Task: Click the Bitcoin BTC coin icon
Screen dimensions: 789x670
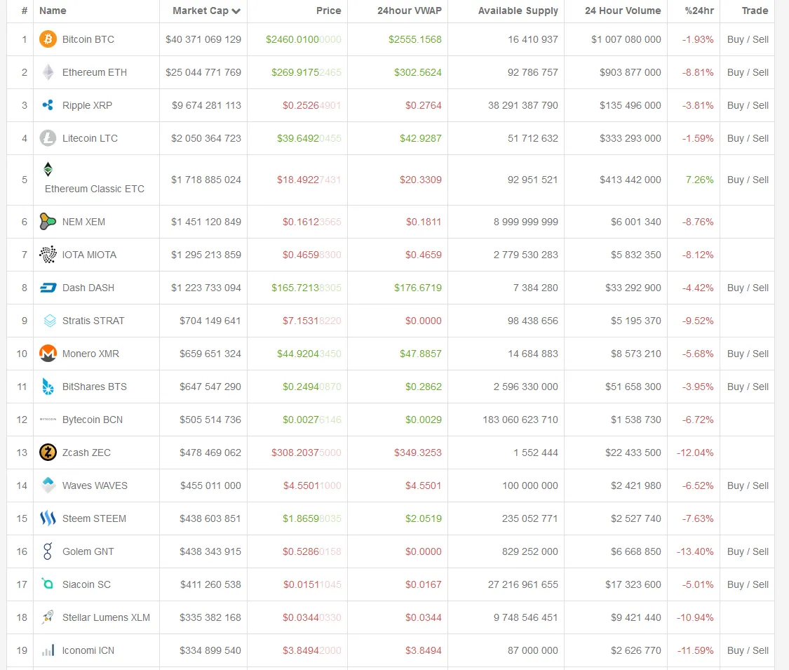Action: (48, 39)
